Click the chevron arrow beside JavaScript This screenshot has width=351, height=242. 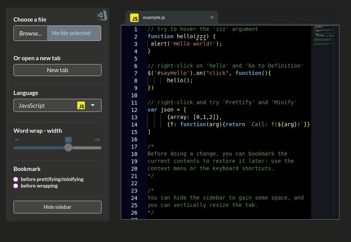click(x=93, y=105)
